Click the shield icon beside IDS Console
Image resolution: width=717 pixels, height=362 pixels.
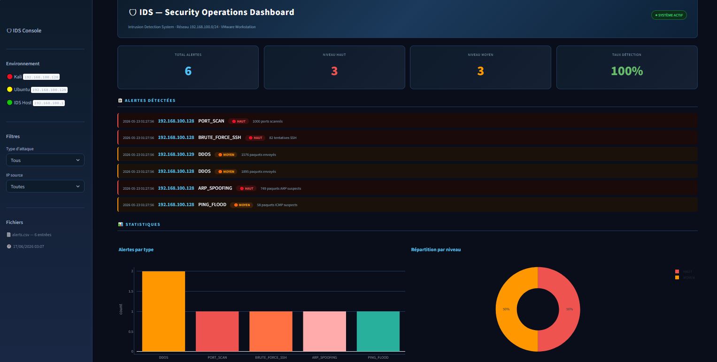(x=9, y=31)
